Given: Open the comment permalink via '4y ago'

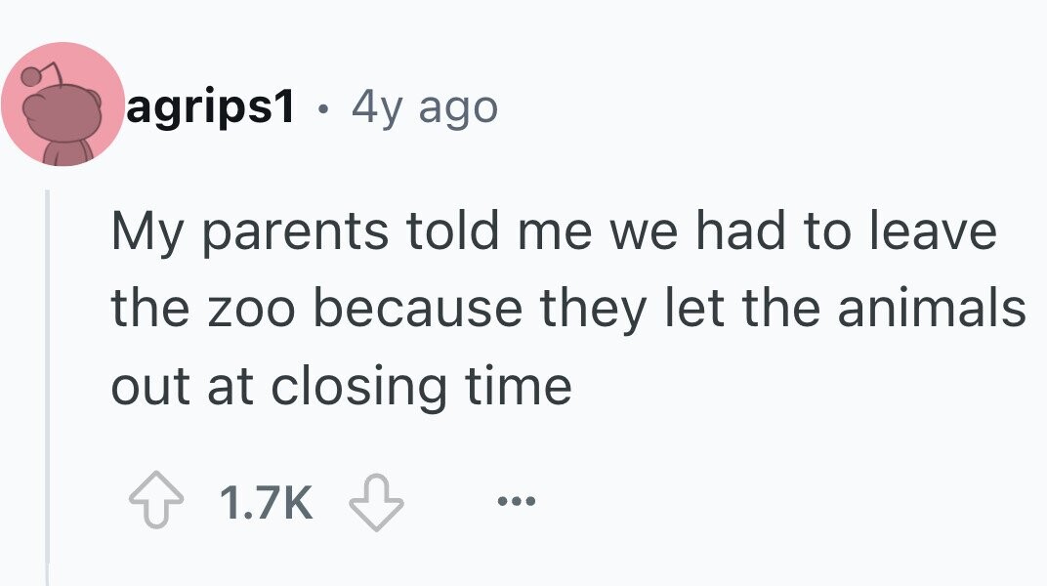Looking at the screenshot, I should 425,106.
